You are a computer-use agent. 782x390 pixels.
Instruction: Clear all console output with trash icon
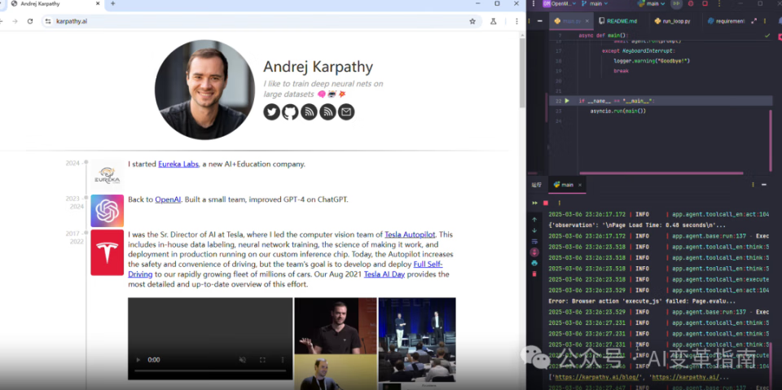point(534,274)
